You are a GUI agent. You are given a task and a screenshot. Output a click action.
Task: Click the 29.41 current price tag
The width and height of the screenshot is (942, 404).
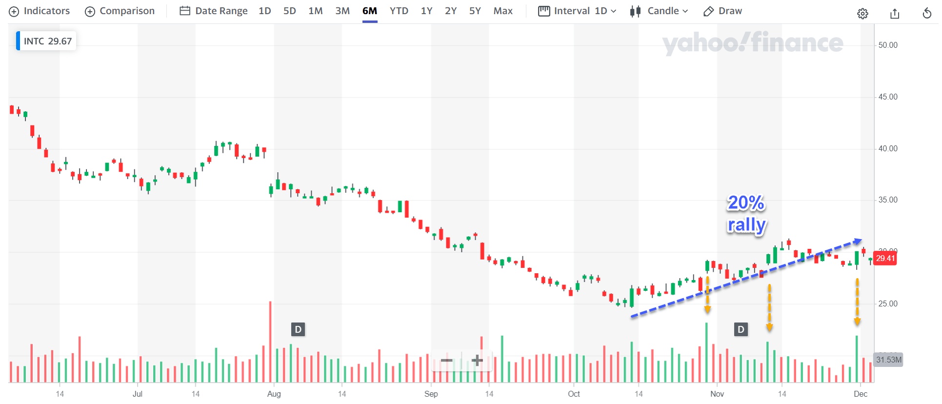tap(885, 258)
